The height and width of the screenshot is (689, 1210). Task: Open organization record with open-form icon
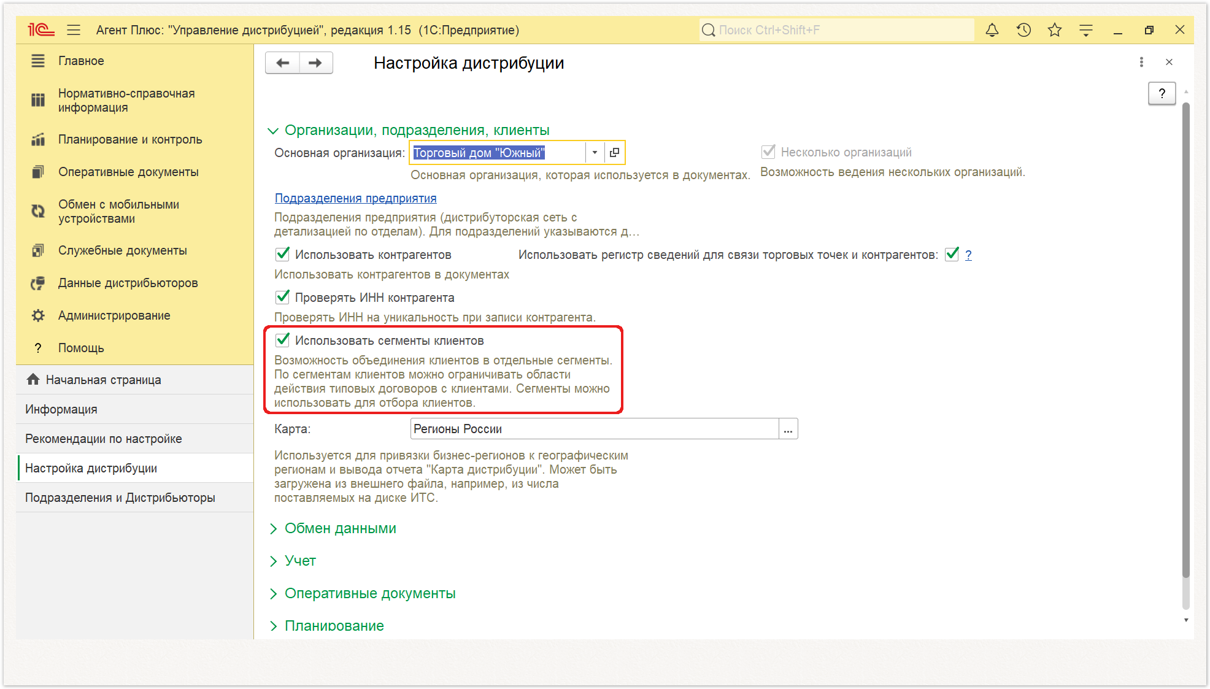point(614,152)
